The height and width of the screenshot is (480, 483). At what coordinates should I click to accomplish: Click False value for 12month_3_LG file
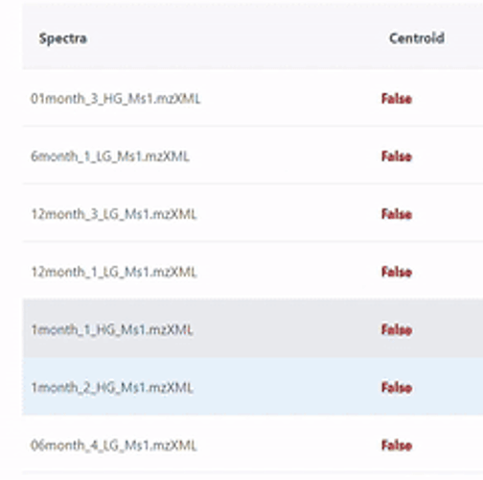tap(397, 214)
